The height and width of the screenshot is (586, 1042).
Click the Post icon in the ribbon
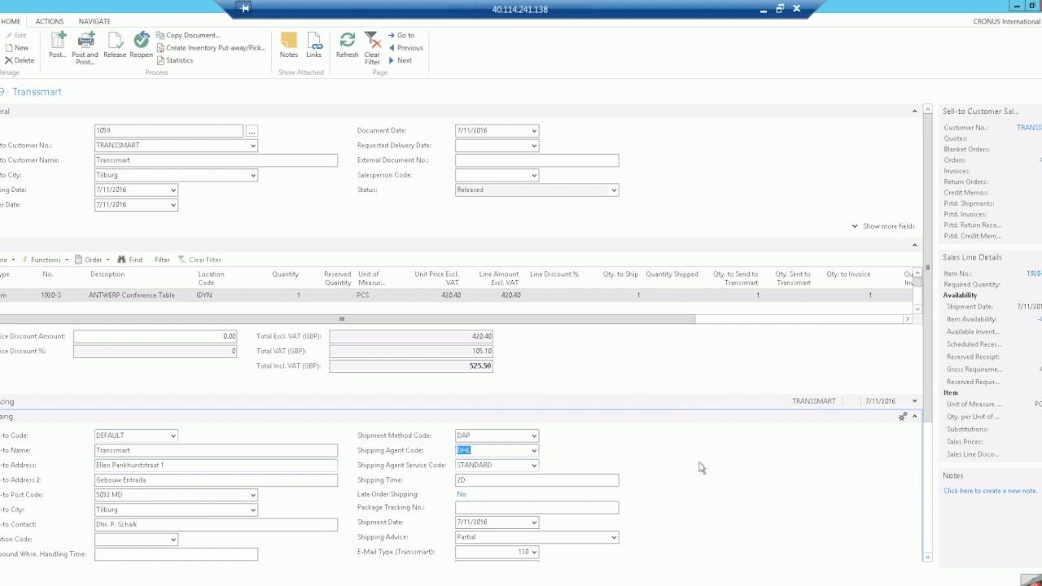pyautogui.click(x=57, y=46)
